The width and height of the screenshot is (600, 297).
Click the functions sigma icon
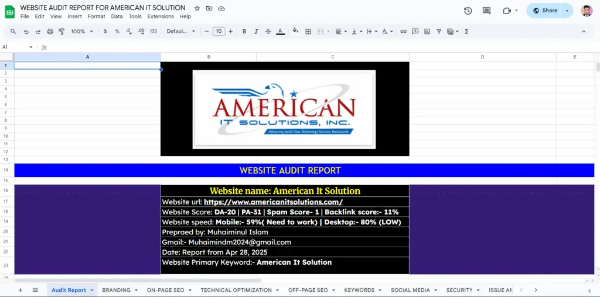[x=466, y=32]
